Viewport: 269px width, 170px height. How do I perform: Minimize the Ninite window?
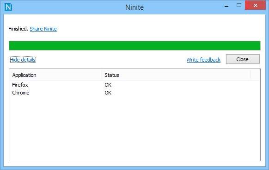(x=226, y=6)
